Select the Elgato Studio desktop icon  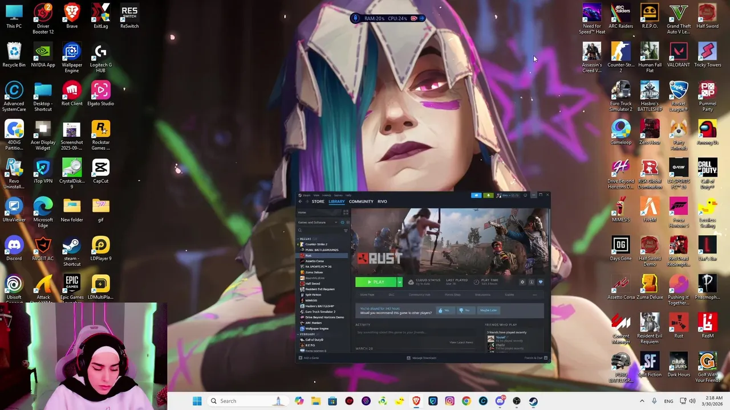(100, 94)
